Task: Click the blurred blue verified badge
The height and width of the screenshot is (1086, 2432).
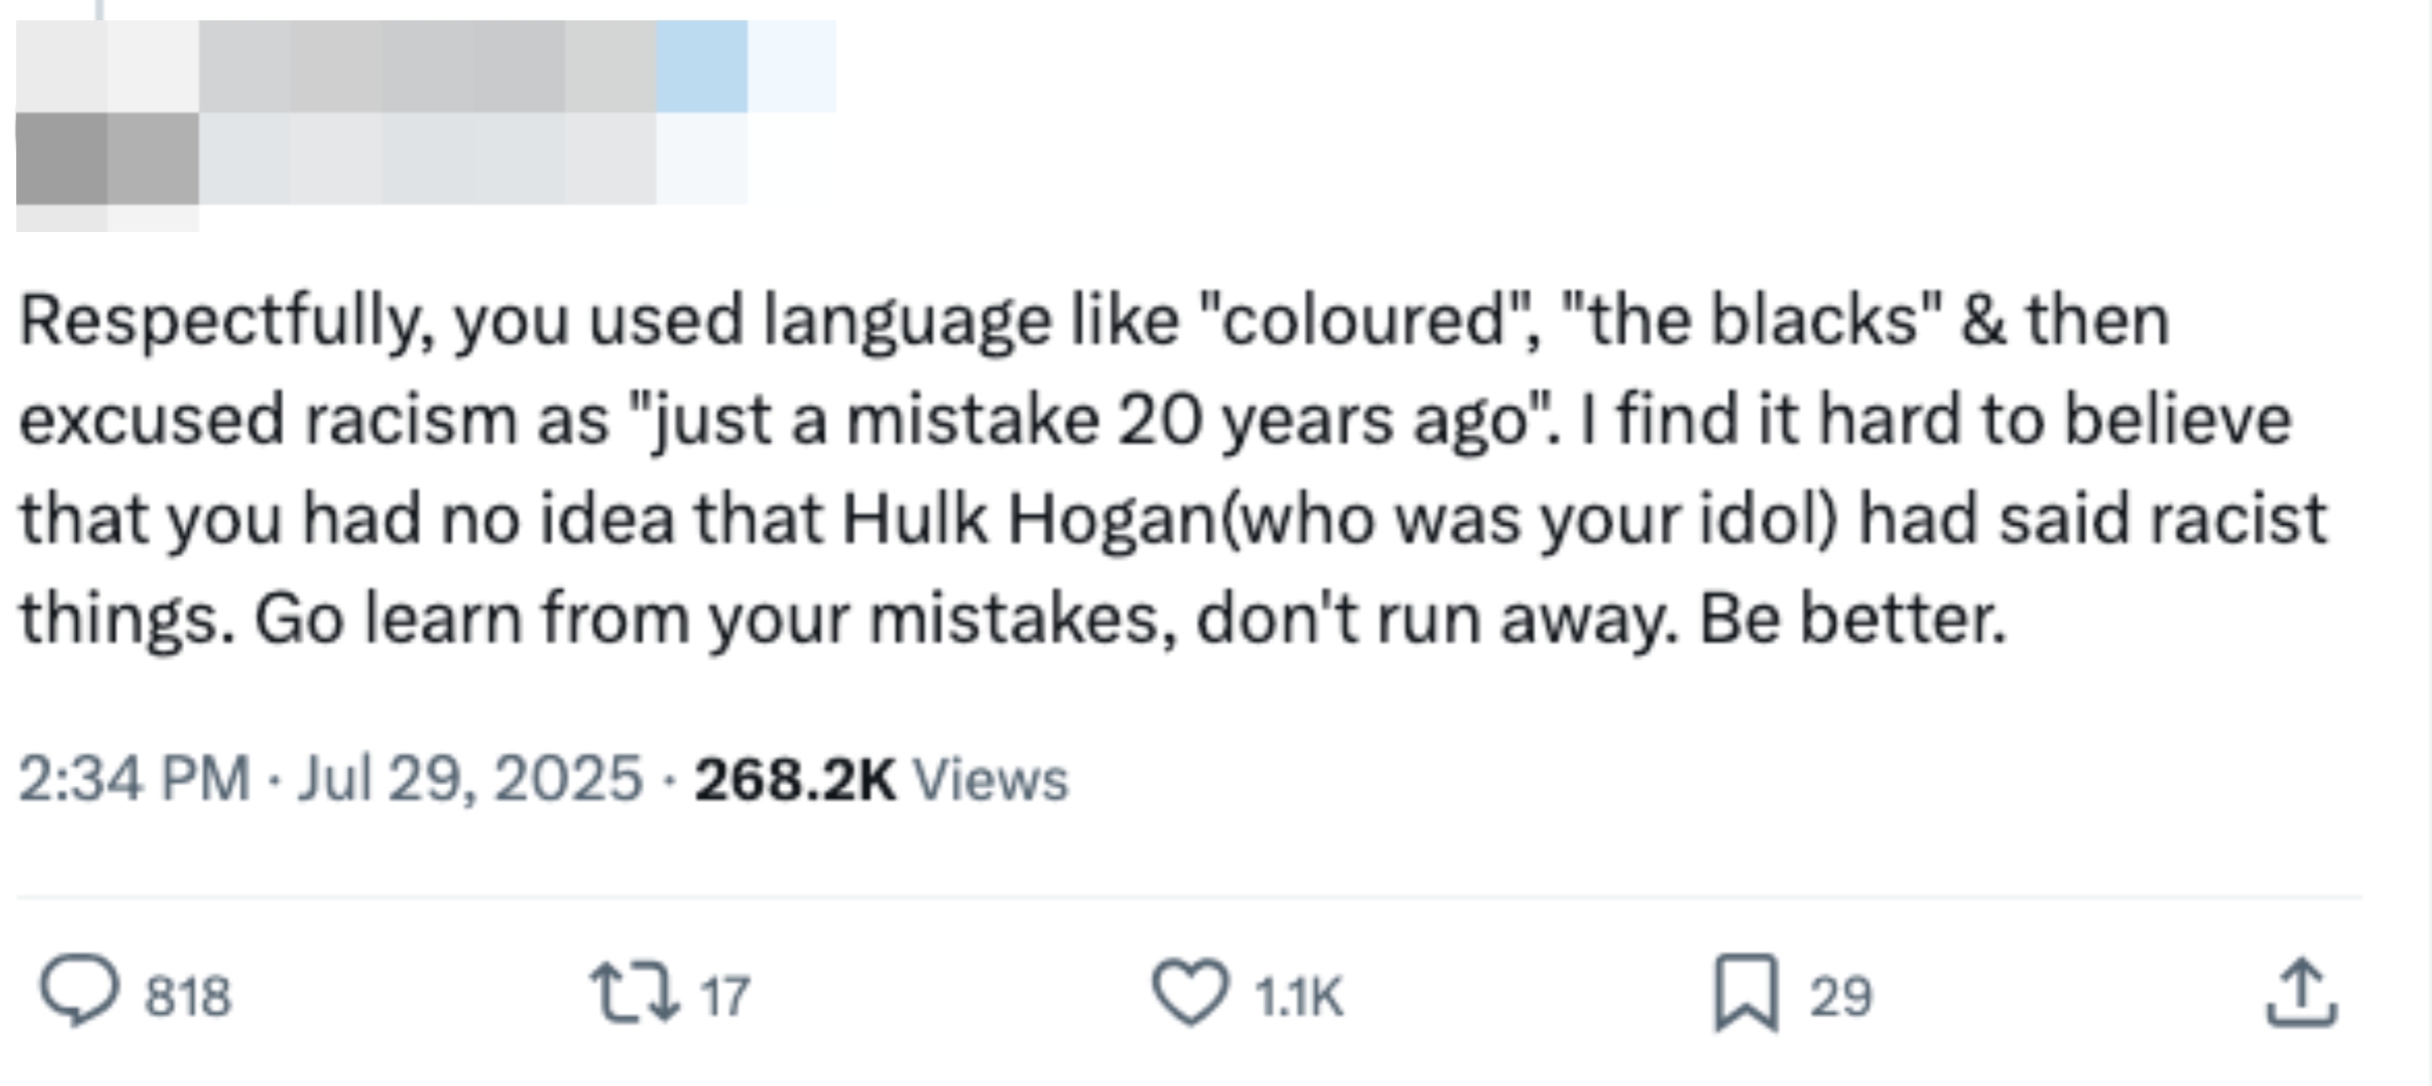Action: pos(701,67)
